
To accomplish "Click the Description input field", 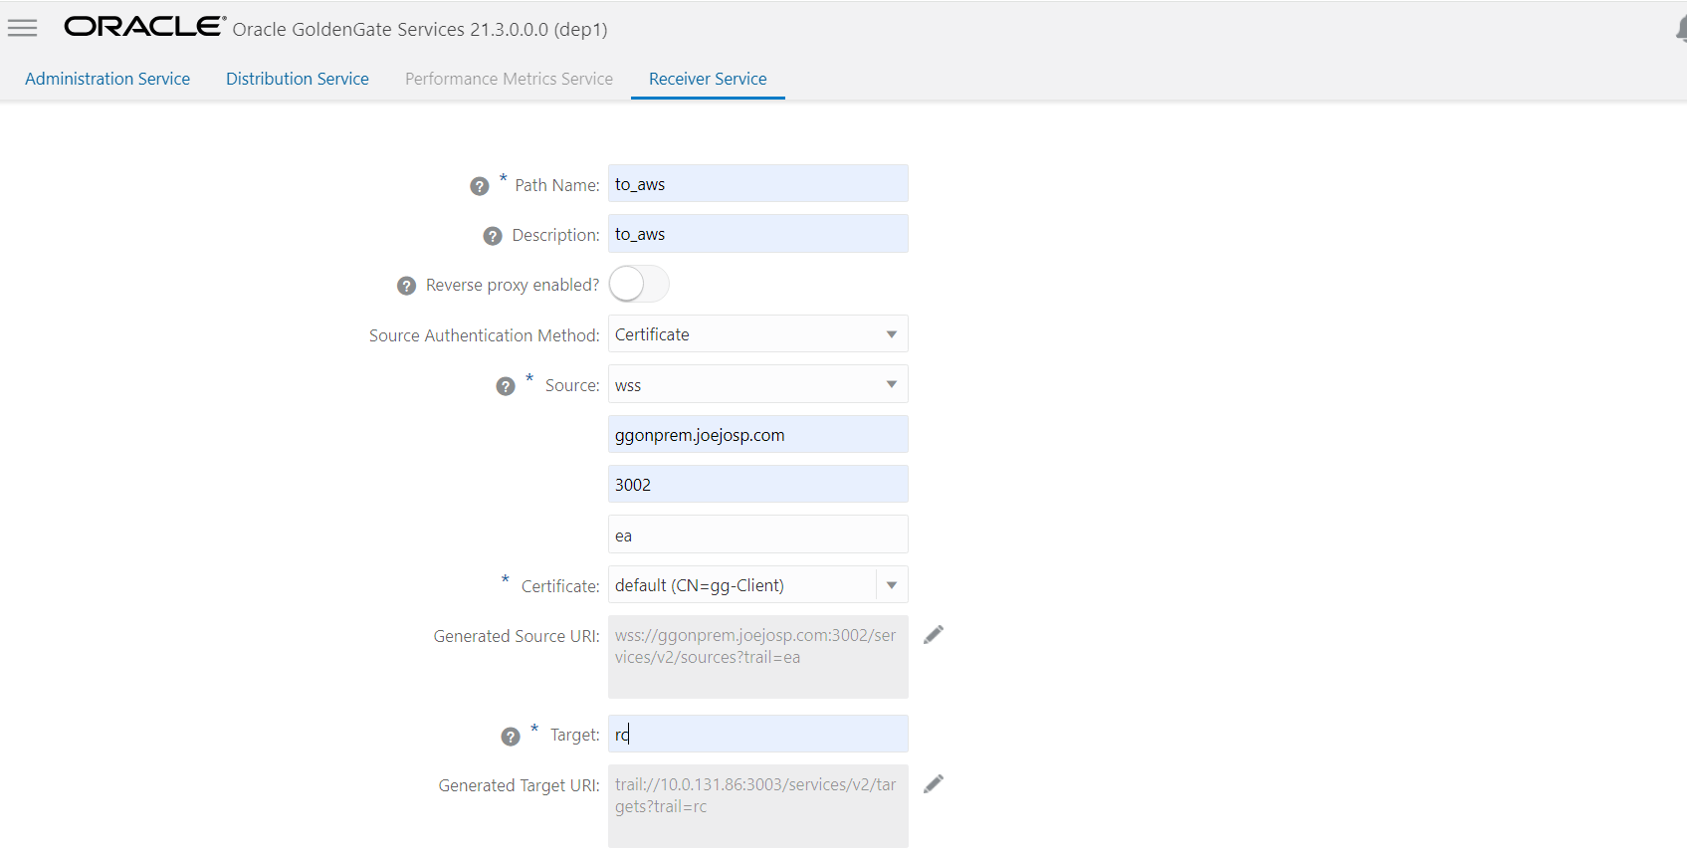I will [x=758, y=234].
